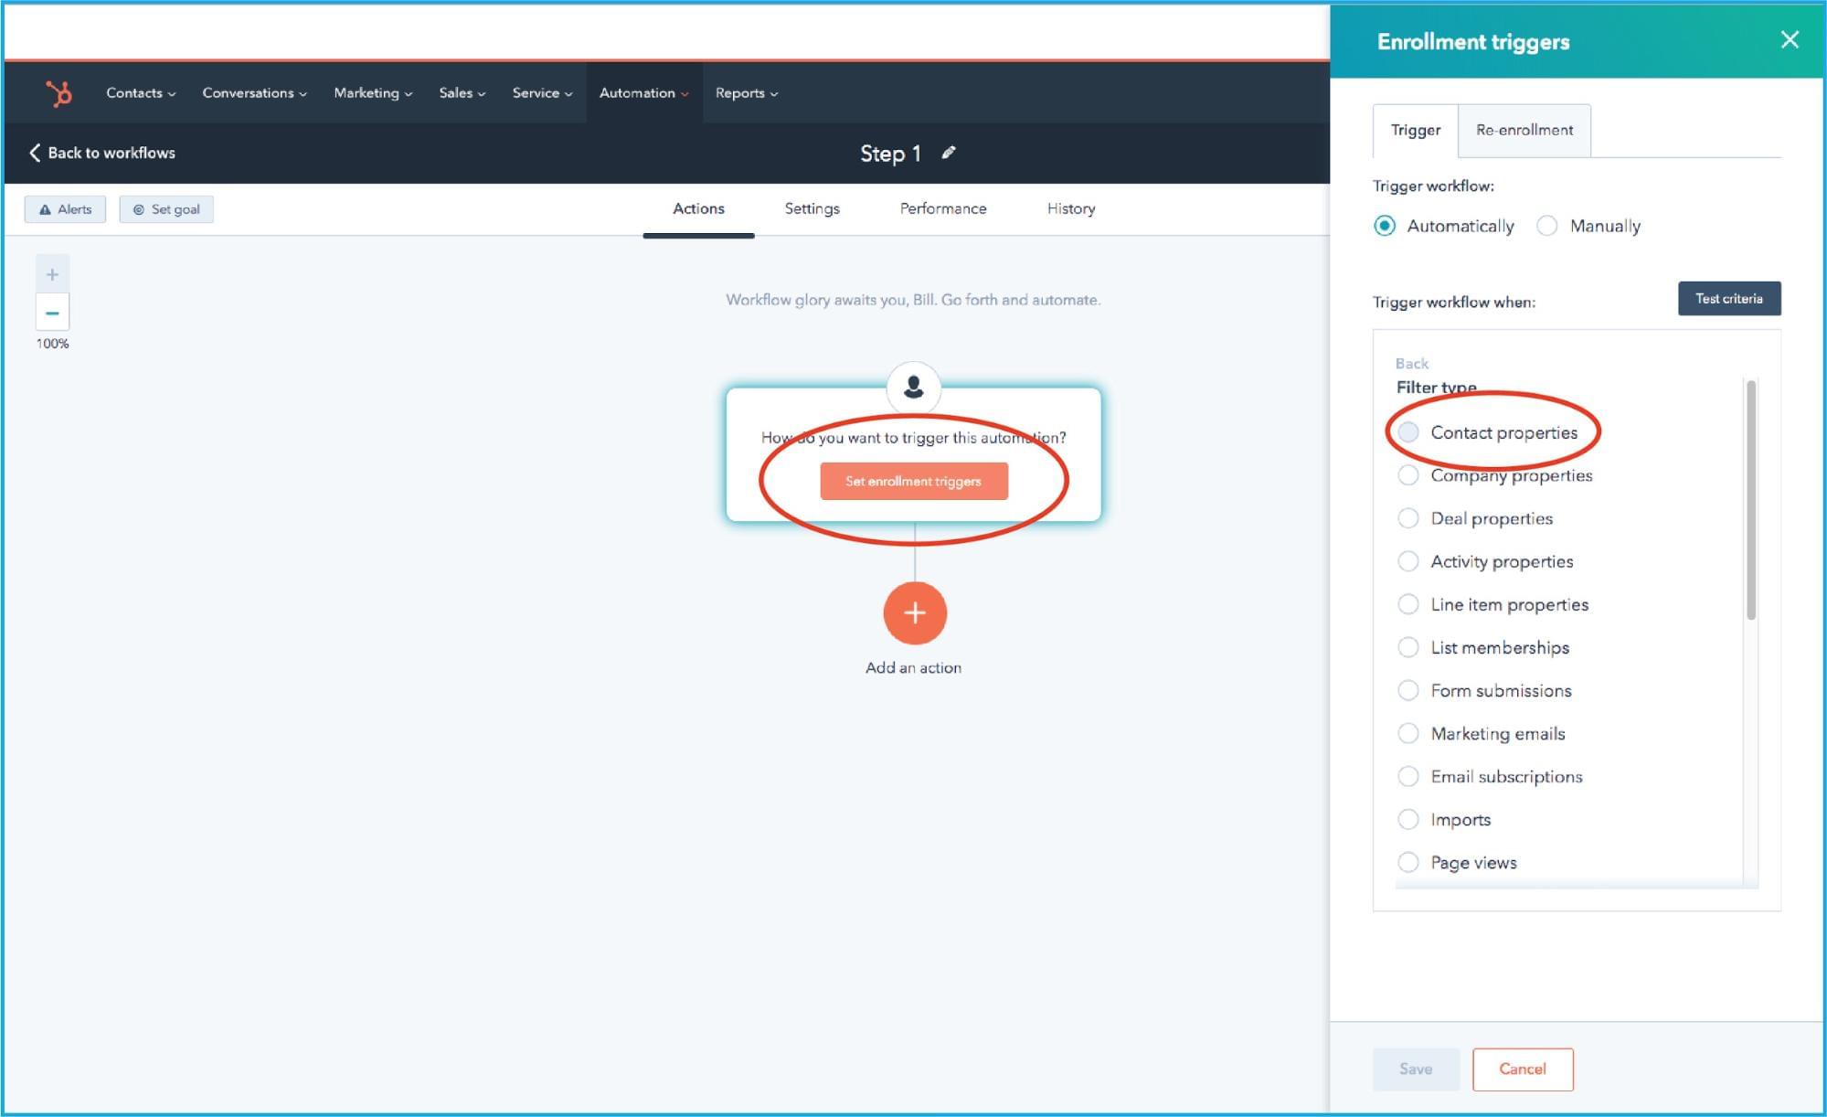The image size is (1827, 1117).
Task: Zoom in the workflow canvas with plus
Action: (x=52, y=274)
